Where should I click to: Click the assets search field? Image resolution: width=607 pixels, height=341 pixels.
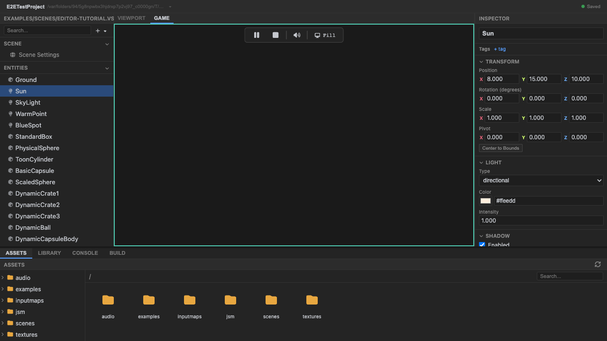[570, 276]
